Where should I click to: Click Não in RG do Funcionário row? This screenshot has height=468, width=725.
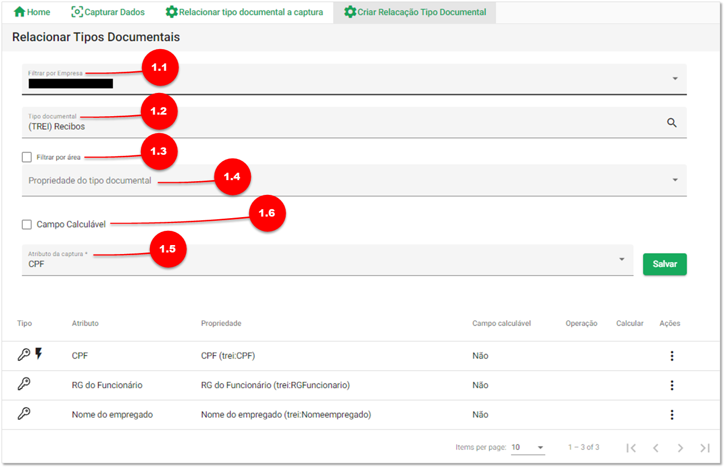480,386
